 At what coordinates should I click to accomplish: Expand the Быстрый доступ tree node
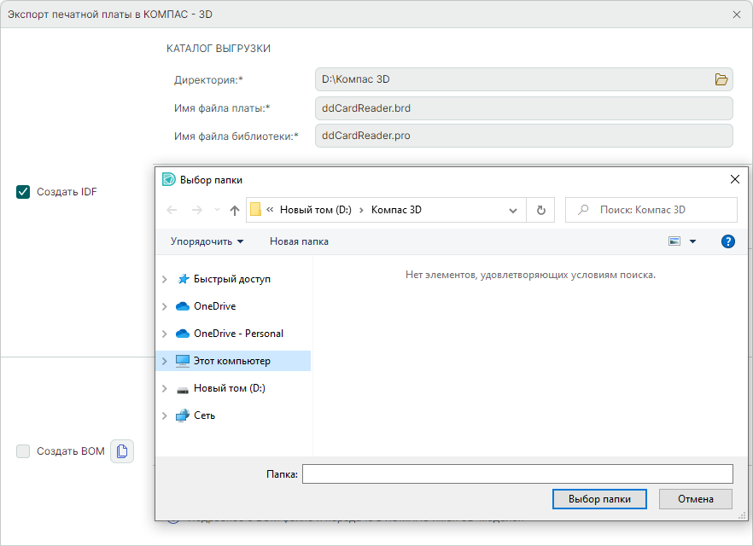(165, 279)
